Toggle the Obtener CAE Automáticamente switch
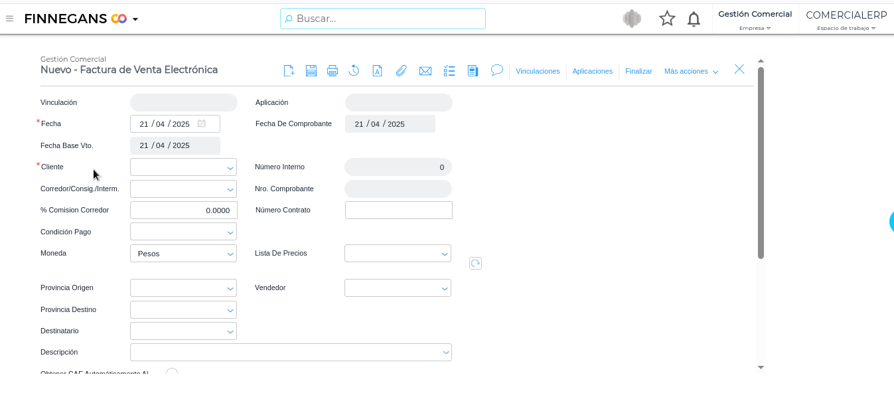894x409 pixels. coord(172,372)
